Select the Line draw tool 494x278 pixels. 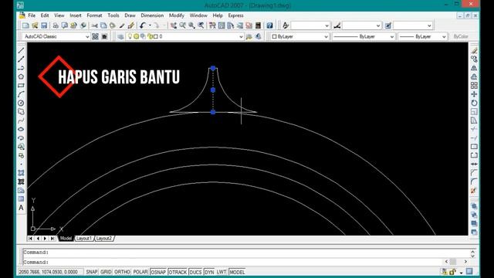tap(21, 50)
